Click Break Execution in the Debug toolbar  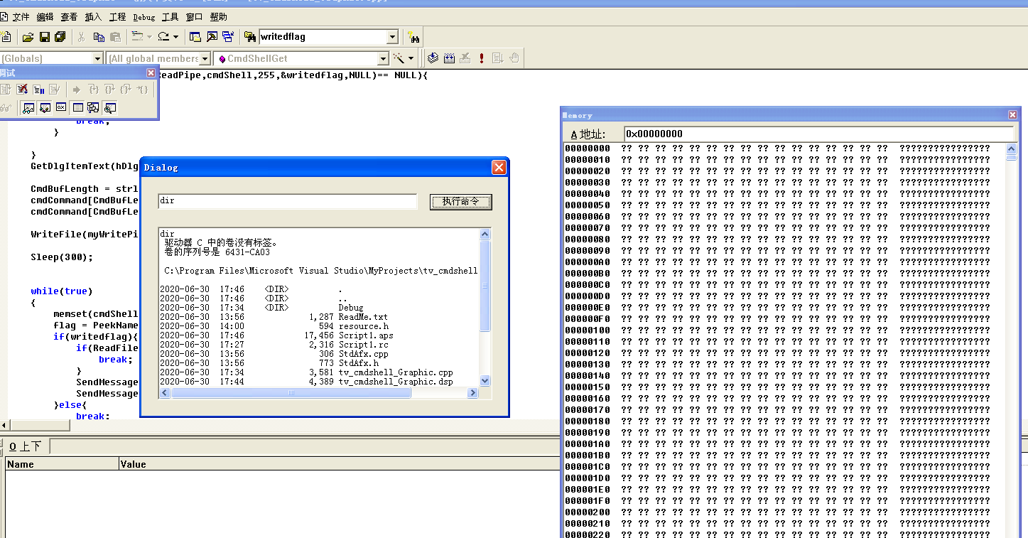(38, 90)
